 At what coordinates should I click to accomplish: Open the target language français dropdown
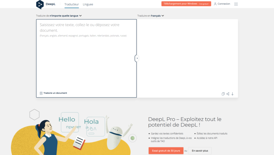click(x=151, y=16)
